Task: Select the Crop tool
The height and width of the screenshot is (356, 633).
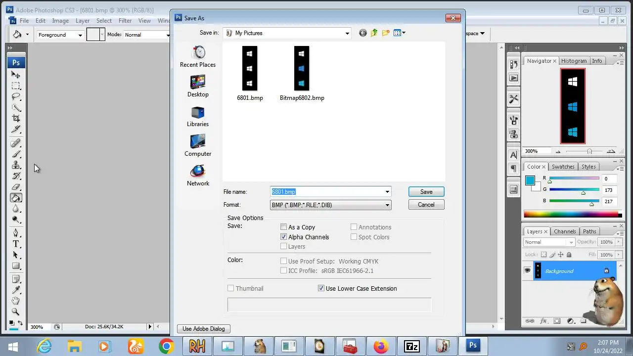Action: coord(16,118)
